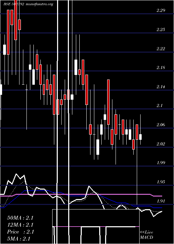The image size is (174, 244).
Task: Click the 2.29 price axis label
Action: point(161,10)
